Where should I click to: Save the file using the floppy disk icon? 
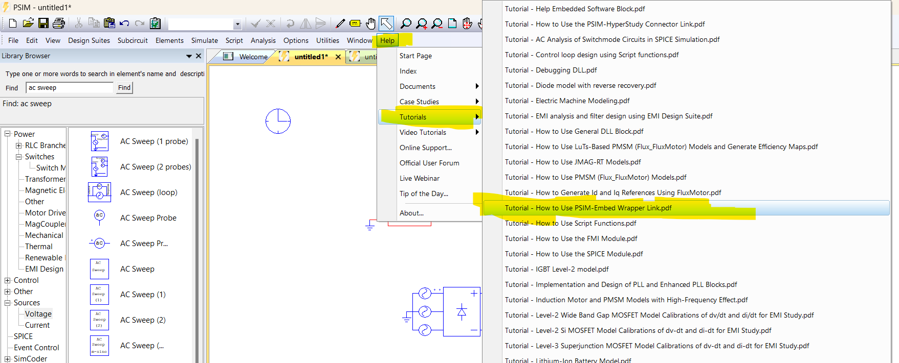43,23
